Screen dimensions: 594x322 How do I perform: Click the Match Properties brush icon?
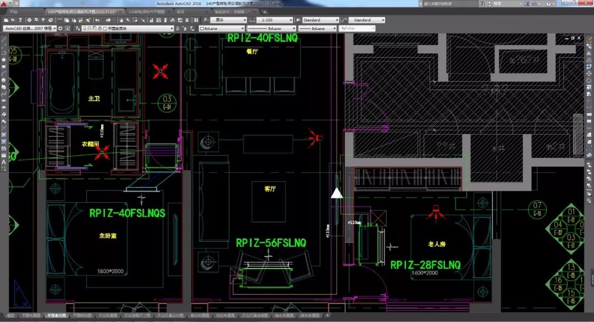(81, 20)
